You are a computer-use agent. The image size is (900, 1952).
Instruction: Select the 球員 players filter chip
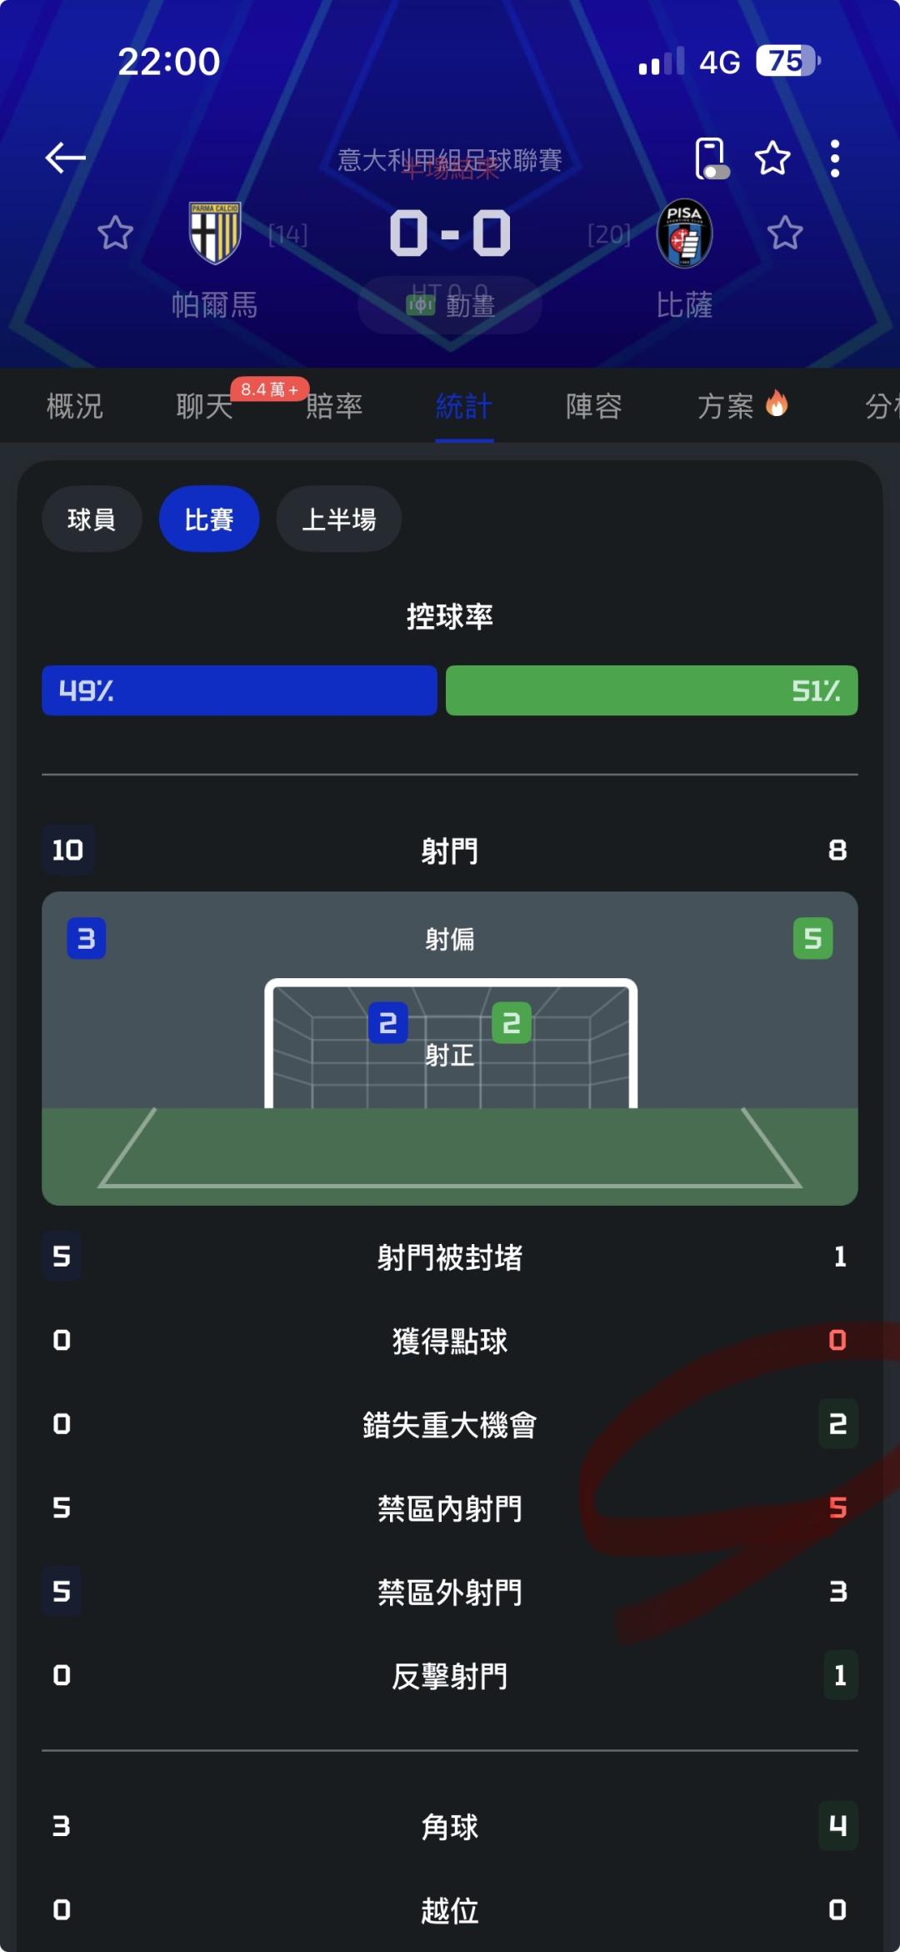[92, 519]
